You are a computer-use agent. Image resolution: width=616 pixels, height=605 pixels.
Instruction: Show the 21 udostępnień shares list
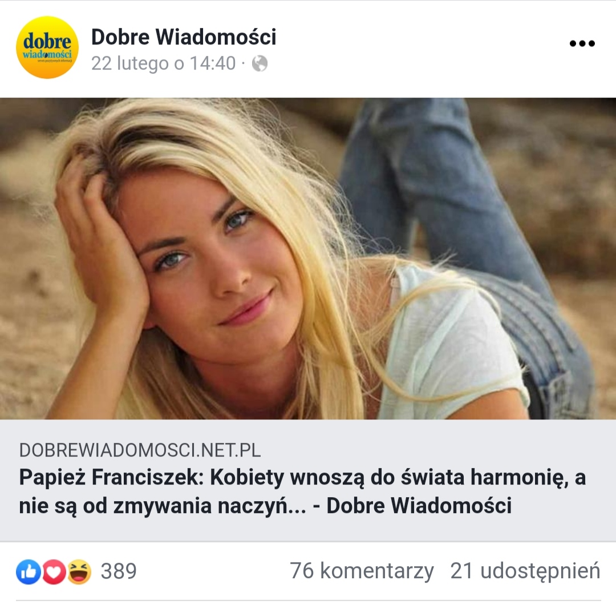[525, 571]
